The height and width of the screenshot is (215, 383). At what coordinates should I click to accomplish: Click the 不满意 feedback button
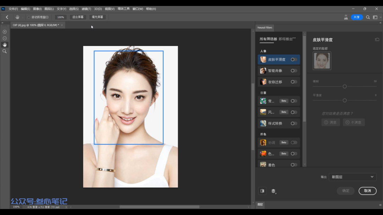tap(354, 122)
